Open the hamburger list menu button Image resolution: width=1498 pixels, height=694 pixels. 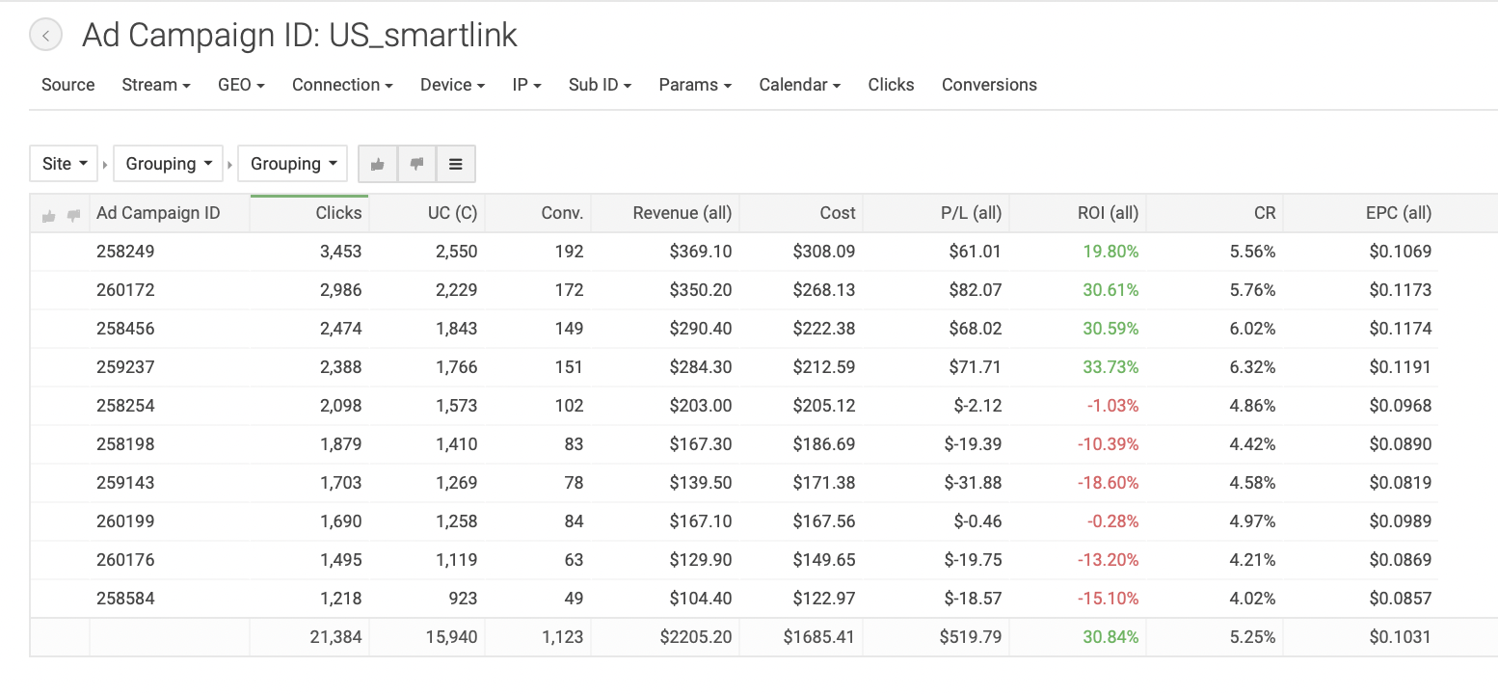456,164
